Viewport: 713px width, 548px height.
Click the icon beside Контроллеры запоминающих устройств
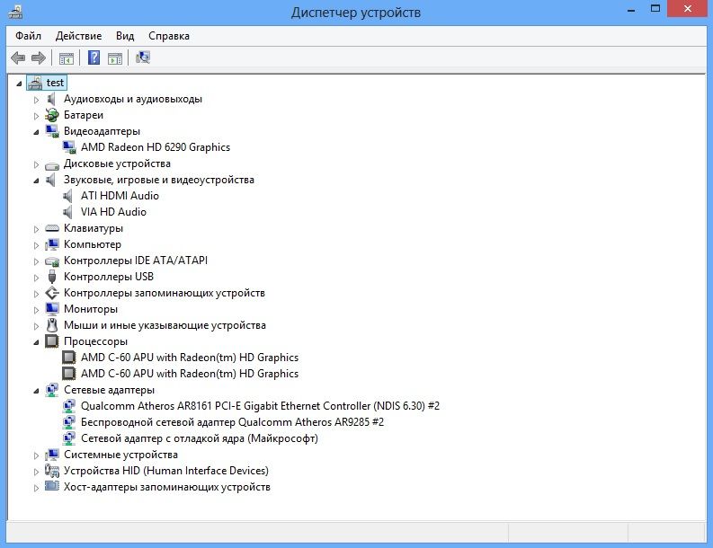(x=52, y=293)
